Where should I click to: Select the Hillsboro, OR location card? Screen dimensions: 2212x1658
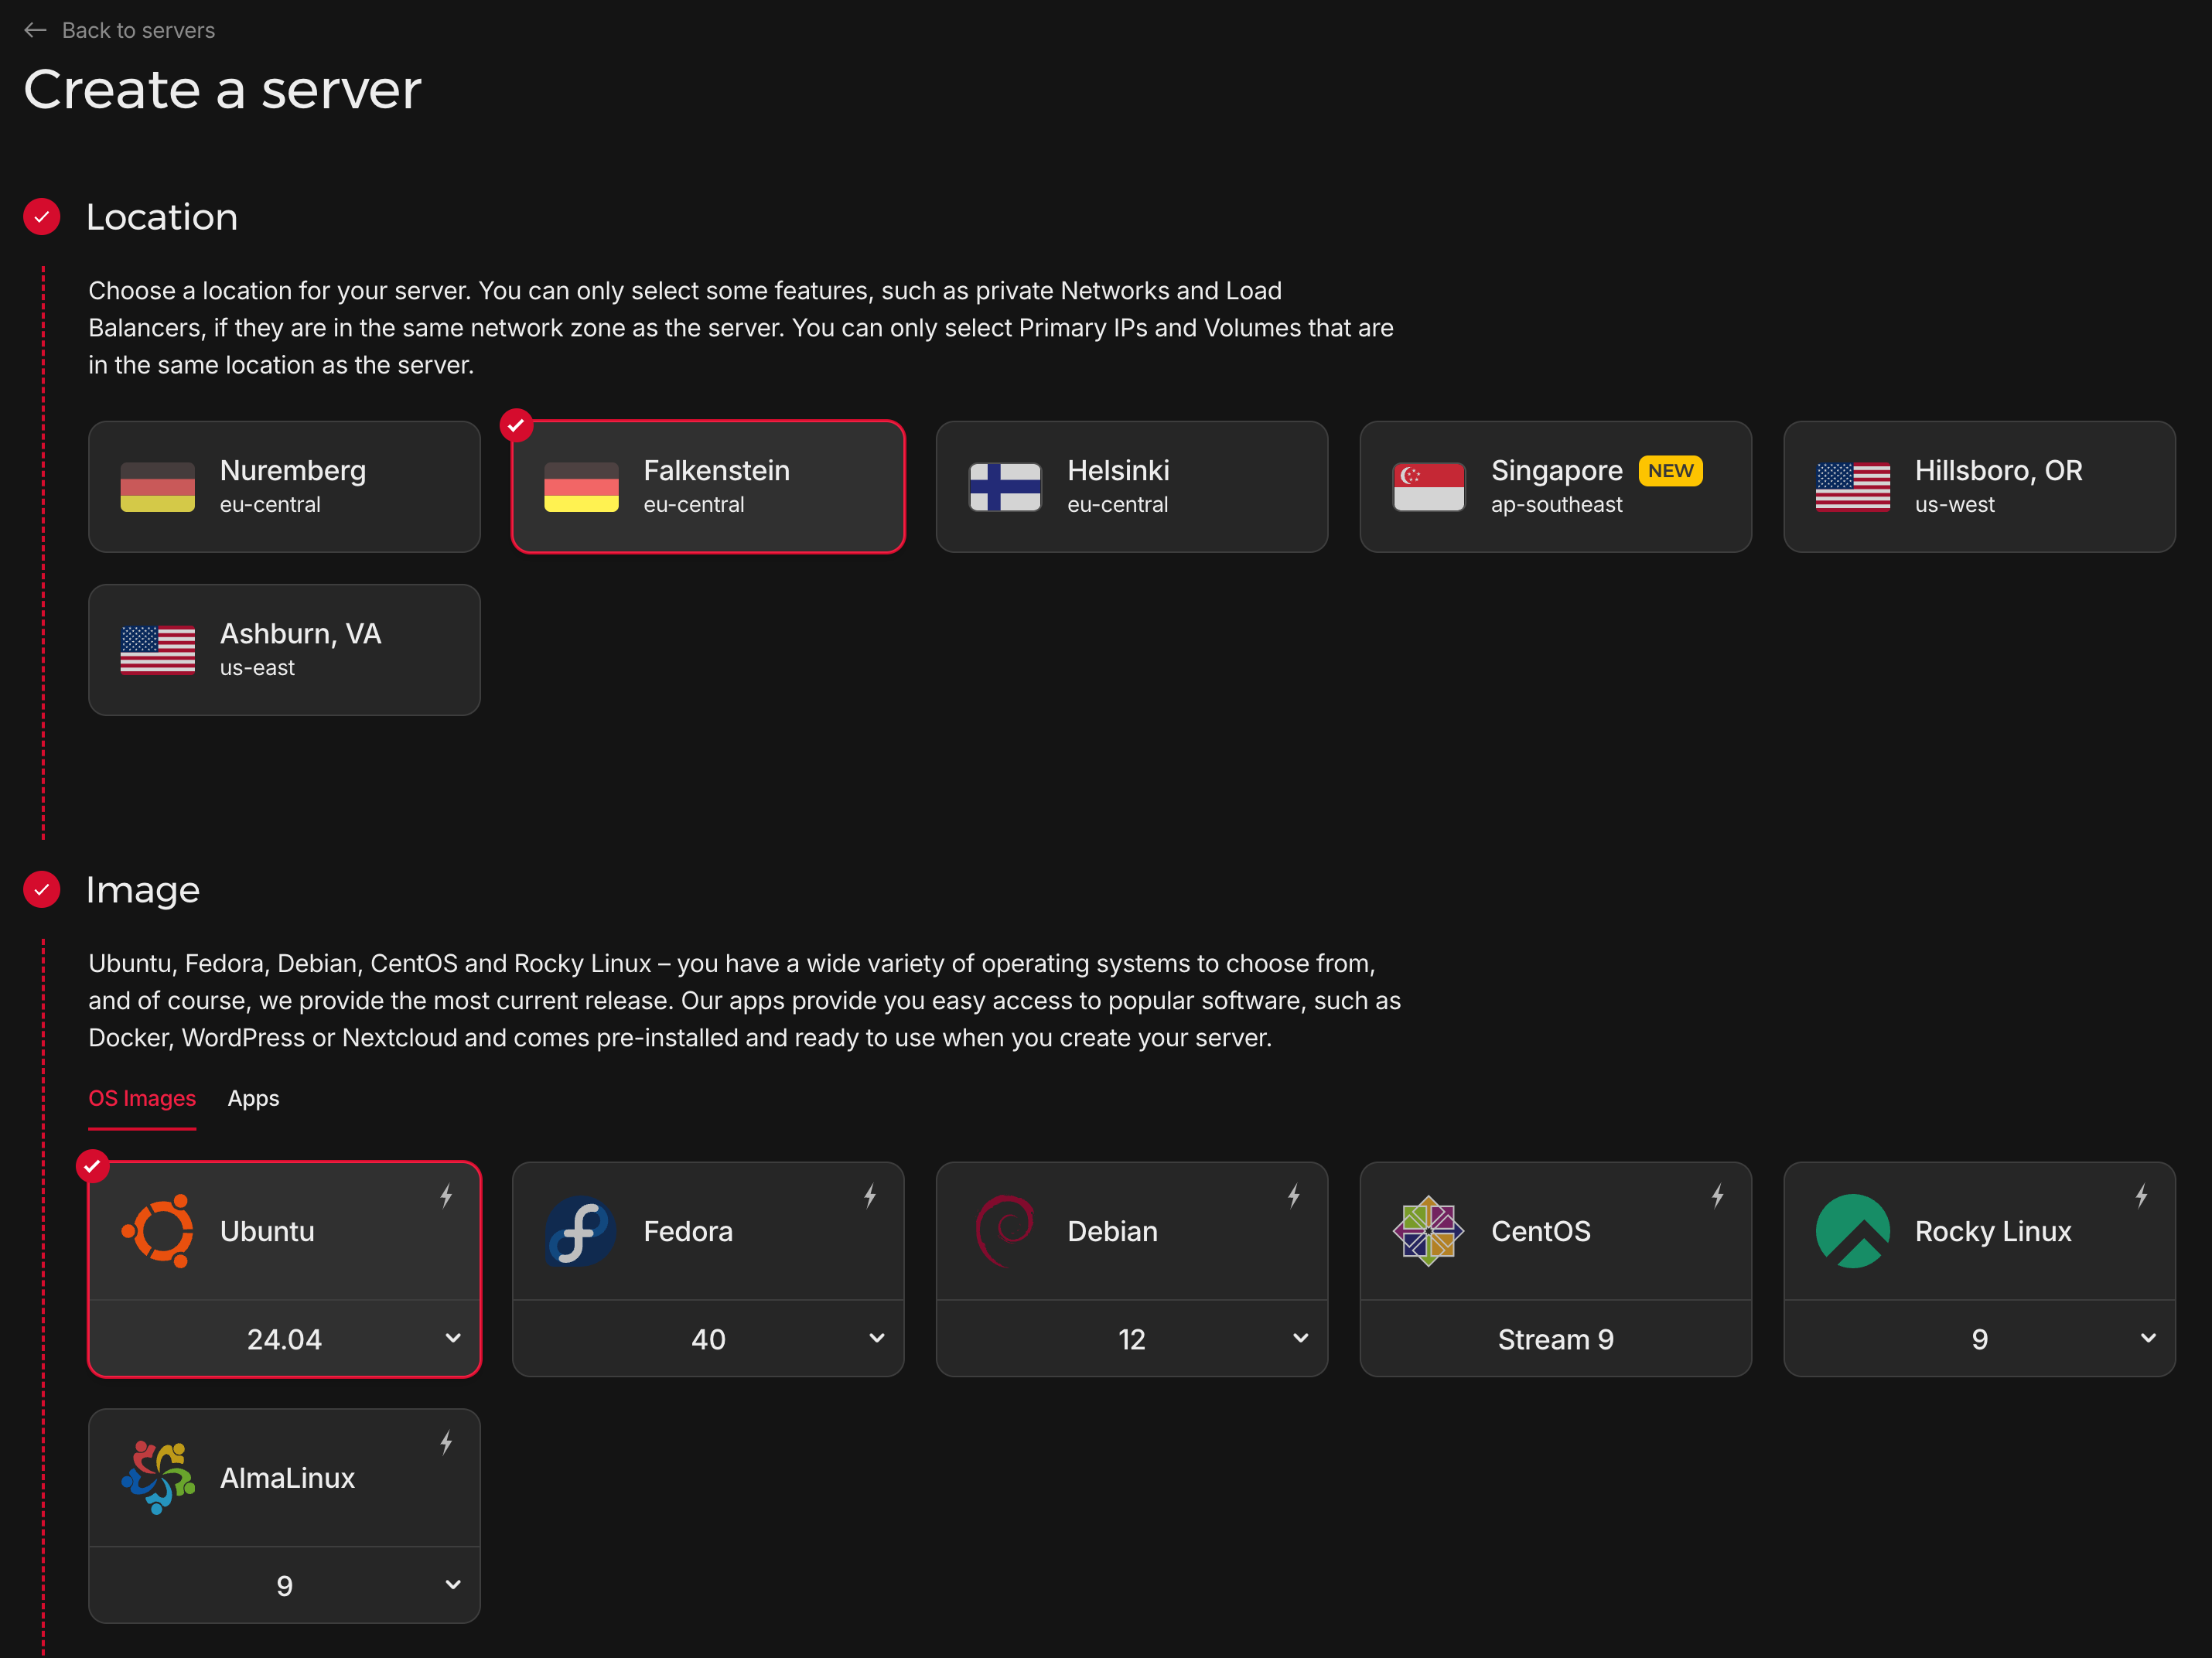click(x=1979, y=487)
